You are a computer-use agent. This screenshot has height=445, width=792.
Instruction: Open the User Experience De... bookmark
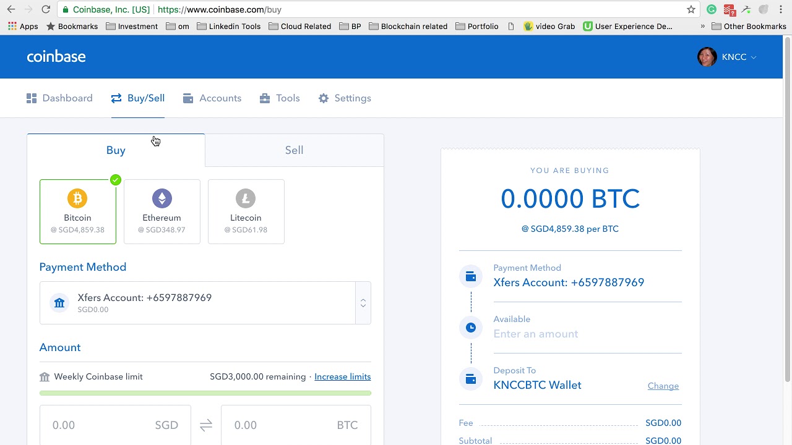[x=627, y=27]
